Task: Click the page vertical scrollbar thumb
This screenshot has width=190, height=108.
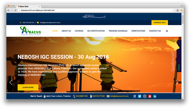Action: [182, 19]
